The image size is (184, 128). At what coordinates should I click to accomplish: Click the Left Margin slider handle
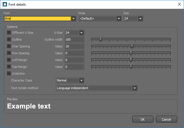coord(131,60)
